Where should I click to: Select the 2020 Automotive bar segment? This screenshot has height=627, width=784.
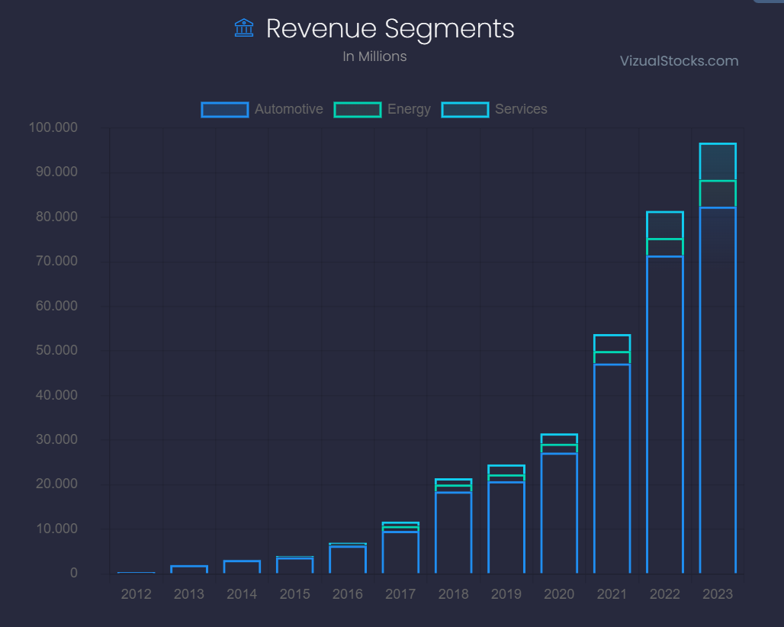(559, 513)
